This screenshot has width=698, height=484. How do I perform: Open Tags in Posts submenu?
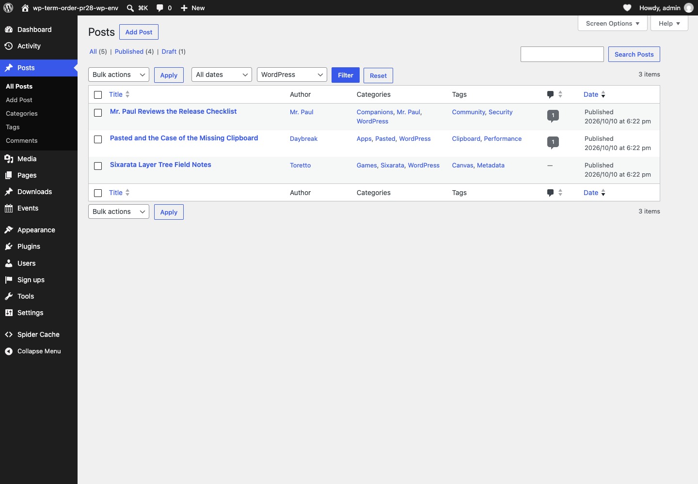pyautogui.click(x=13, y=127)
